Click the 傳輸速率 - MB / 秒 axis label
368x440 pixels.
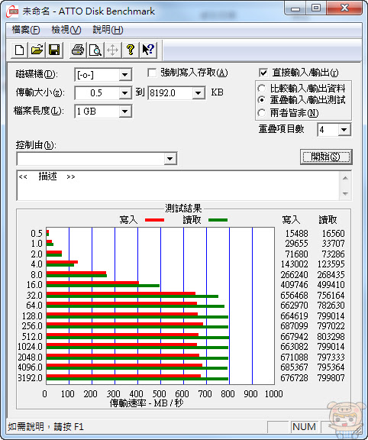[146, 403]
